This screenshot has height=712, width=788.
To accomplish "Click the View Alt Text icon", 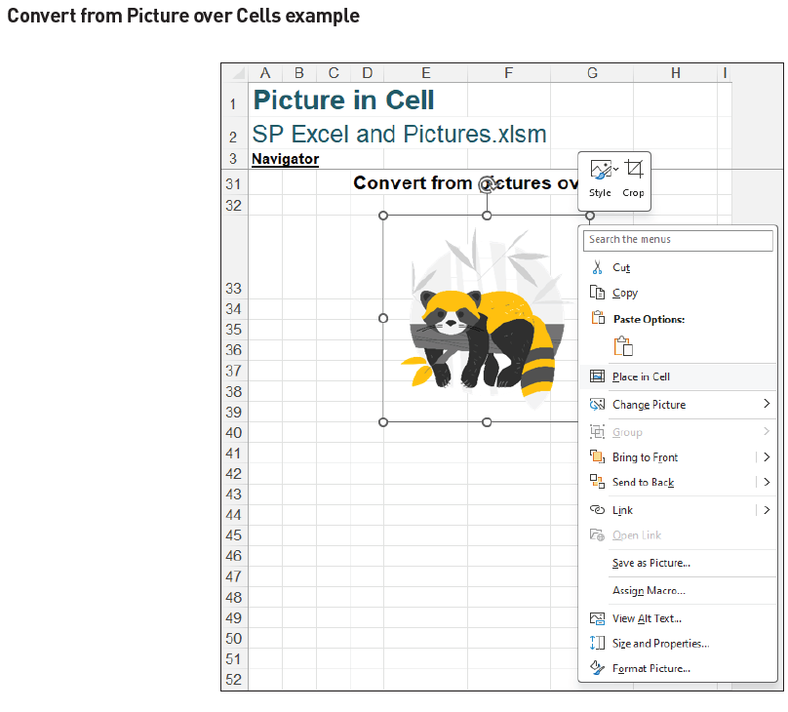I will point(597,618).
